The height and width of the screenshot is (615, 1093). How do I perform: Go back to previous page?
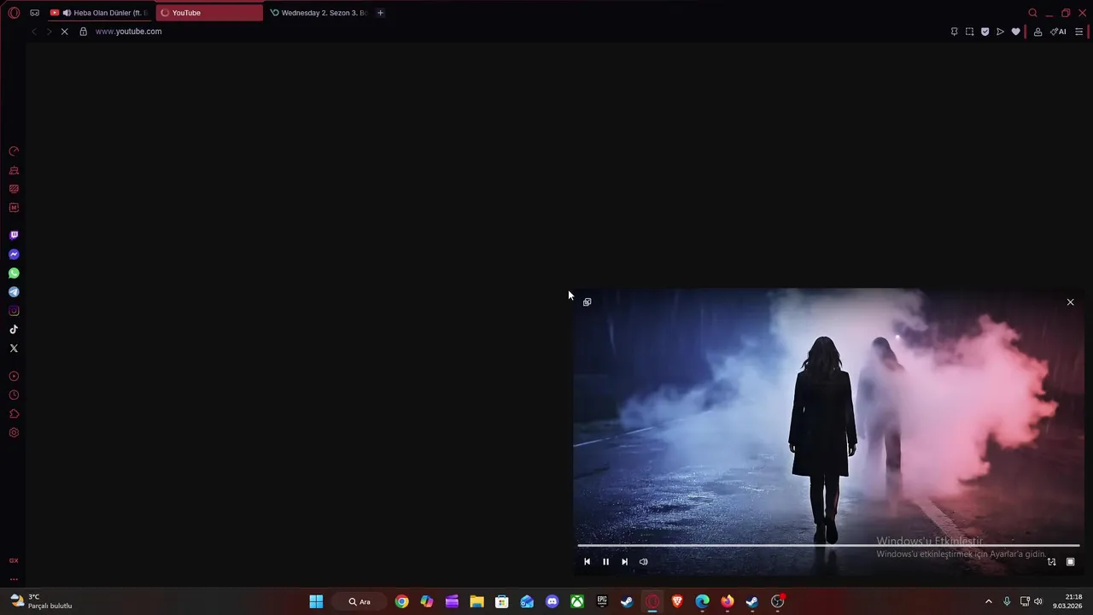pyautogui.click(x=33, y=32)
